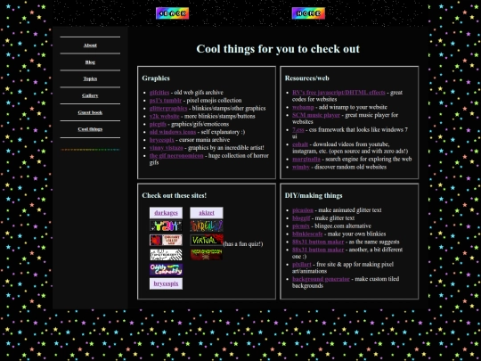This screenshot has width=481, height=361.
Task: Click the 'Cool things for you to check out' heading
Action: coord(278,49)
